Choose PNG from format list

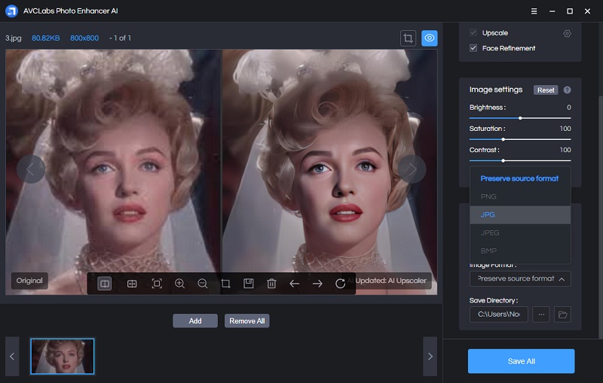click(520, 196)
